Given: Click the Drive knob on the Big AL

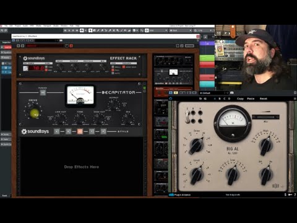Looking at the screenshot, I should coord(196,146).
